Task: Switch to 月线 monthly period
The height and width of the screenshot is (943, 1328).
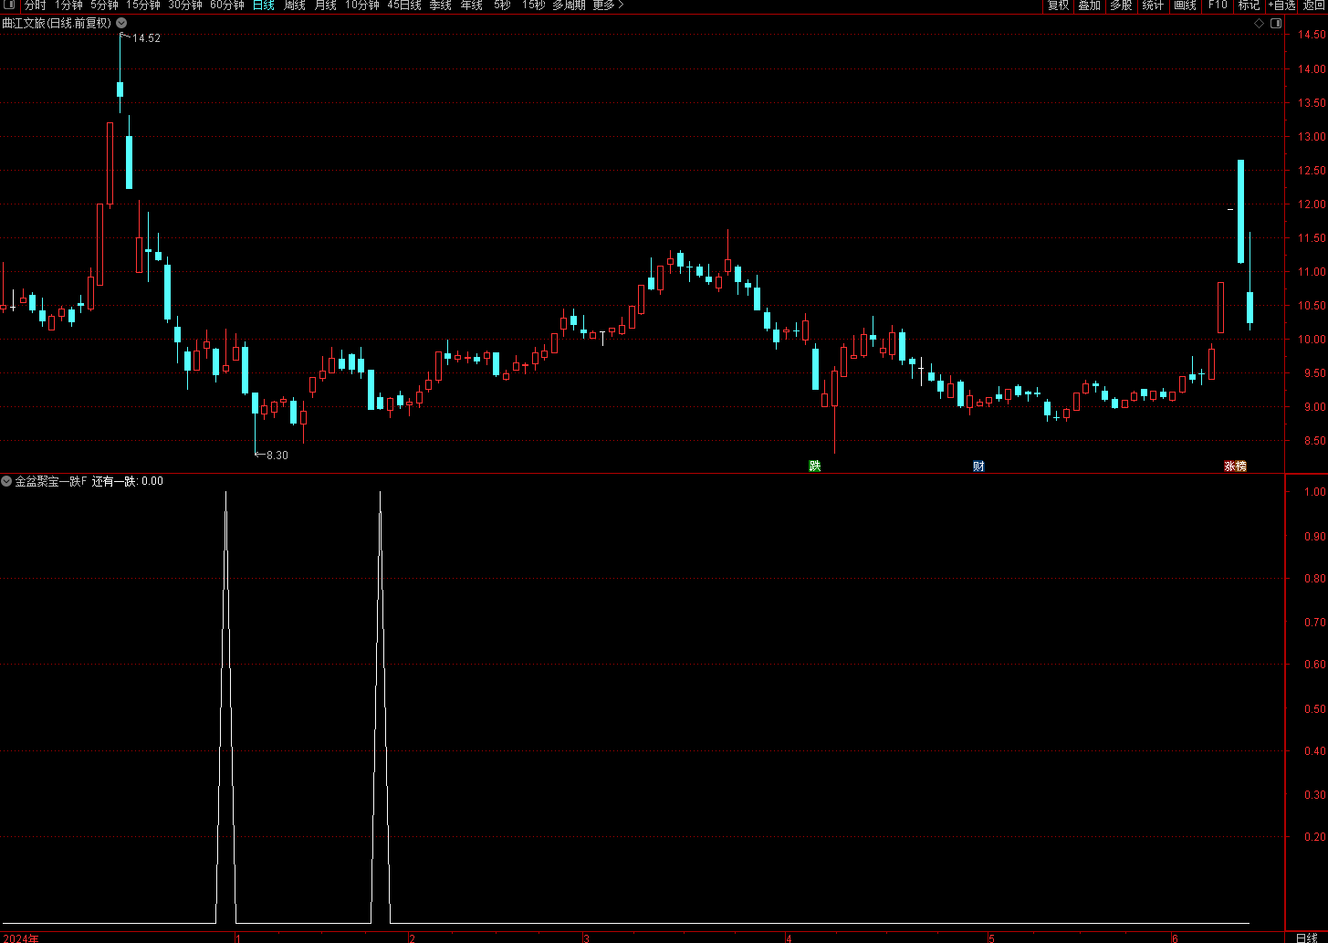Action: coord(325,5)
